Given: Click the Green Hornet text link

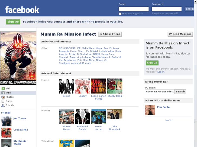Looking at the screenshot, I should (99, 128).
